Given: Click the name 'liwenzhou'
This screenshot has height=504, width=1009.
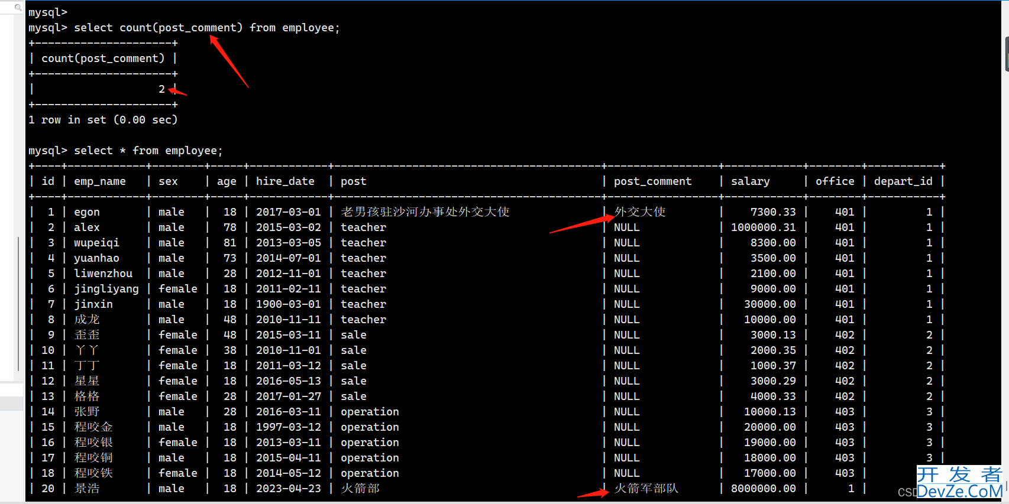Looking at the screenshot, I should (103, 274).
